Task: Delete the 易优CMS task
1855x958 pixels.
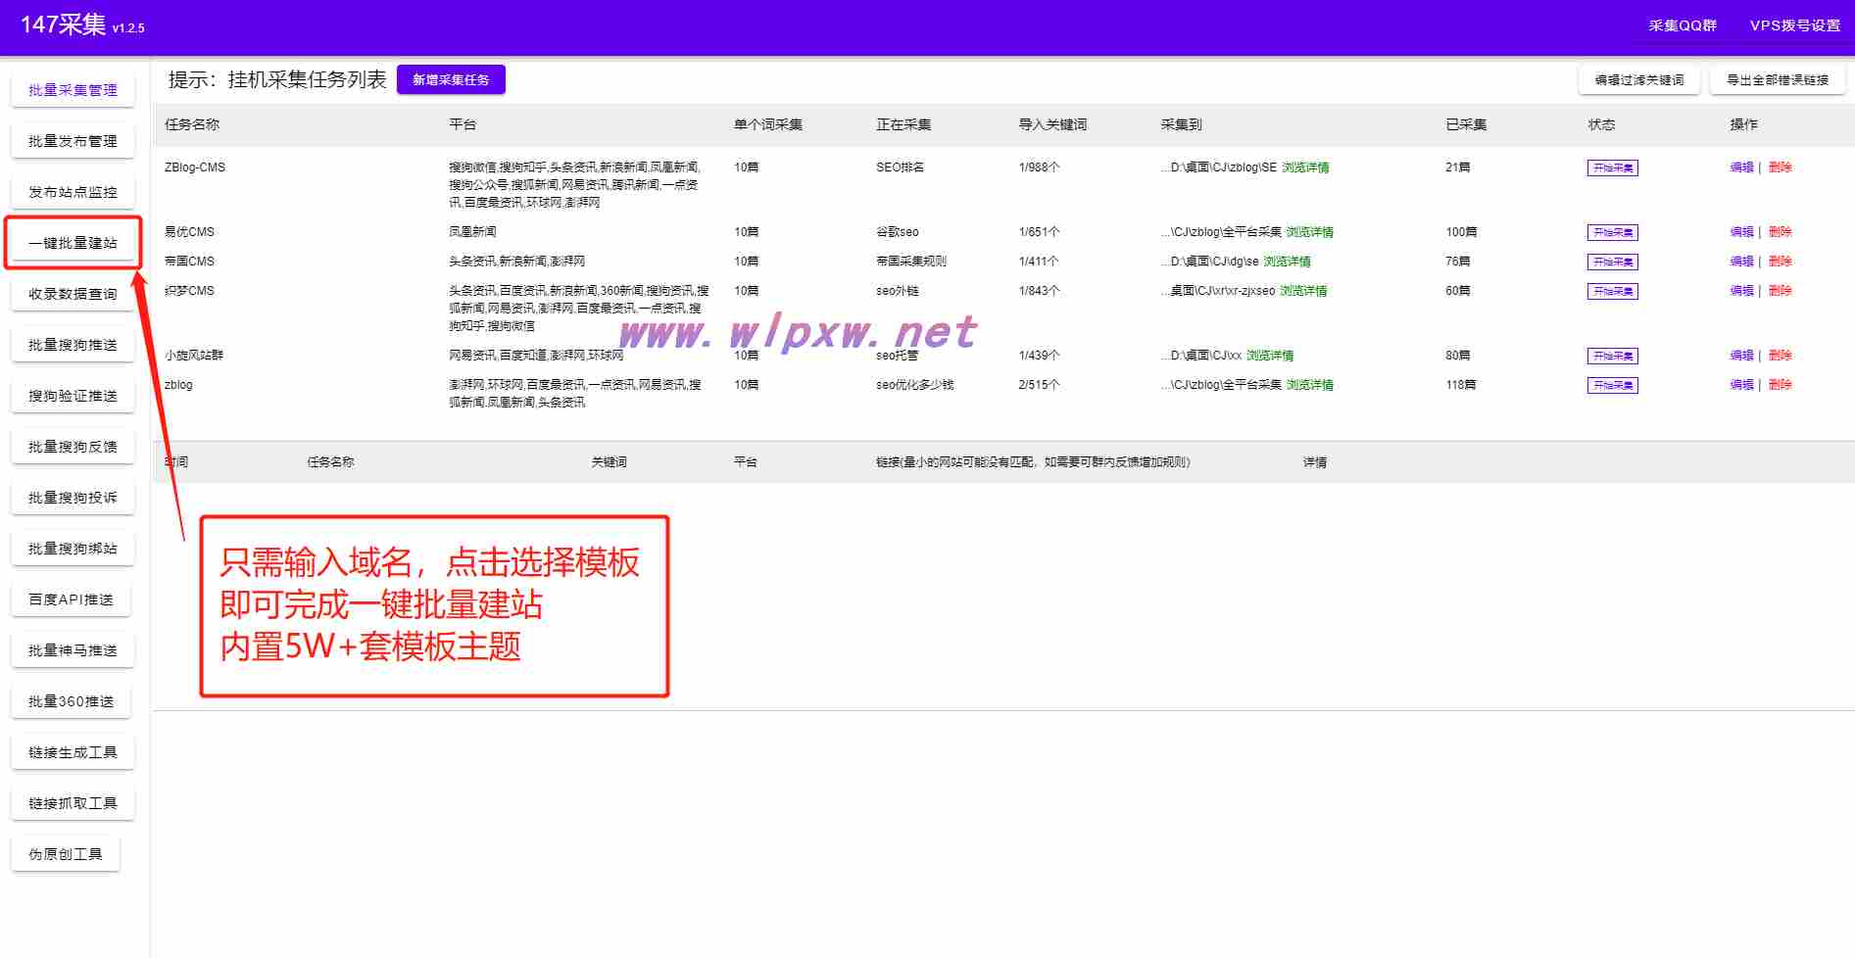Action: pos(1780,232)
